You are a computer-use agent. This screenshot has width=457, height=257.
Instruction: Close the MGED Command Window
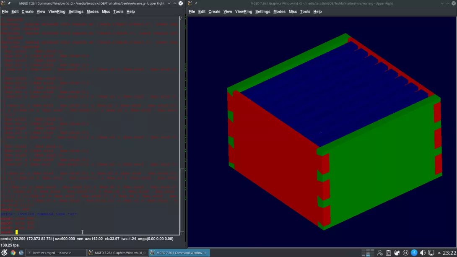[x=181, y=3]
